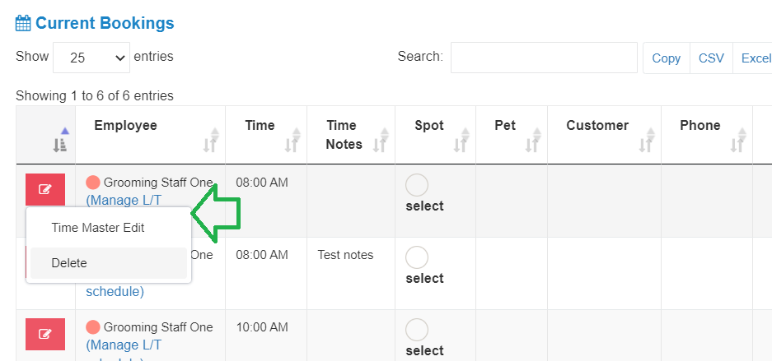The image size is (772, 361).
Task: Select spot radio in first 08:00 AM row
Action: click(x=417, y=185)
